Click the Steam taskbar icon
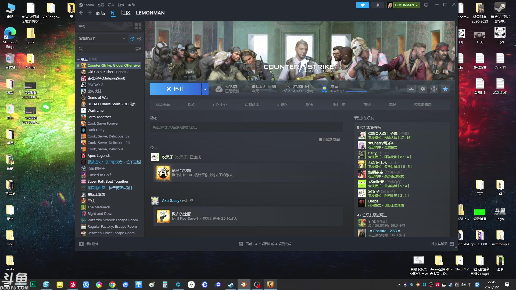This screenshot has width=516, height=290. pos(231,285)
